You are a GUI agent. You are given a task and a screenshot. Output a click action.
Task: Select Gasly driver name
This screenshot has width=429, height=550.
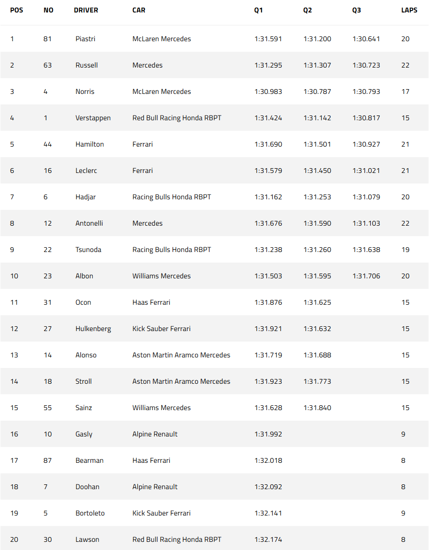pos(84,434)
